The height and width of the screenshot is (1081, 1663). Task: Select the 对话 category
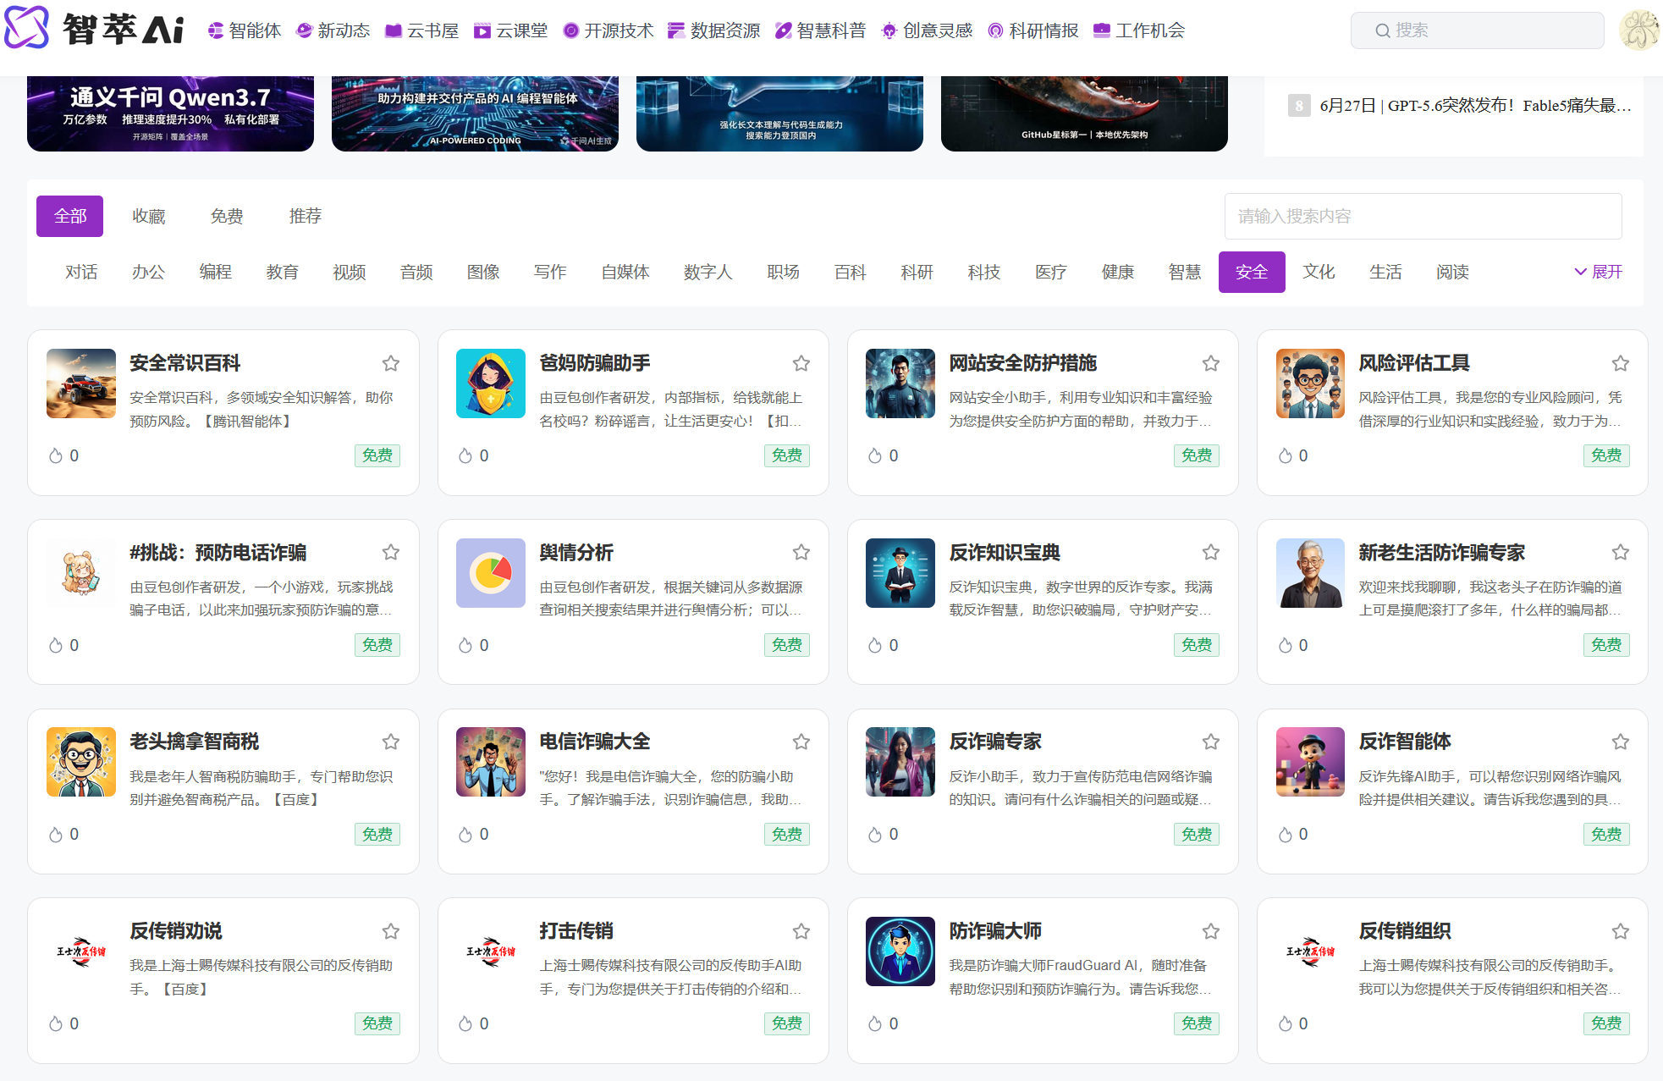click(81, 272)
